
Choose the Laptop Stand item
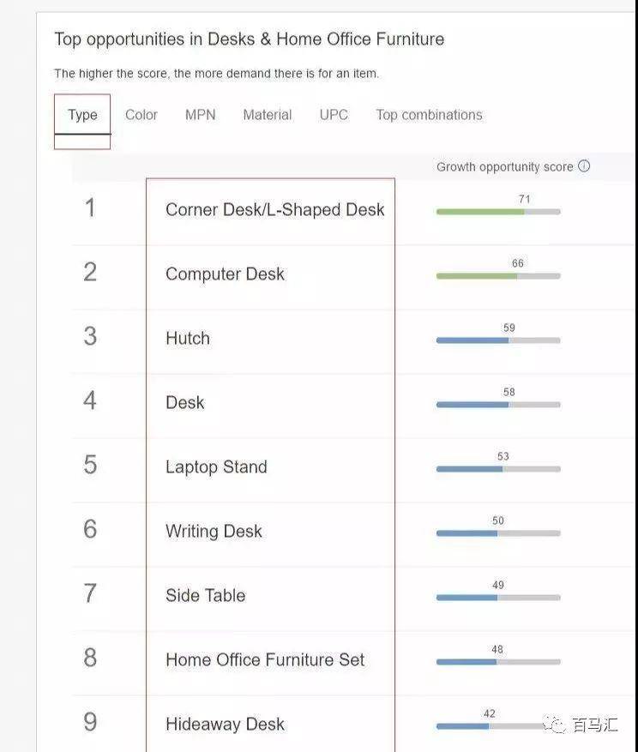coord(216,467)
